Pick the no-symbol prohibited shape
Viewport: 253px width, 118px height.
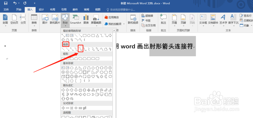pyautogui.click(x=76, y=76)
